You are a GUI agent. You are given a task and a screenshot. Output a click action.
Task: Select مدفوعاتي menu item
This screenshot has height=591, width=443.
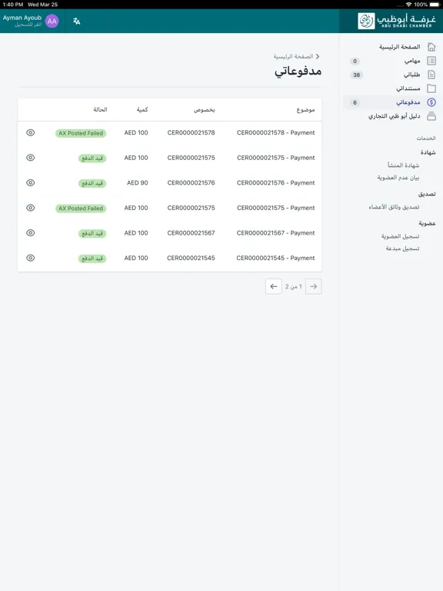(x=408, y=102)
